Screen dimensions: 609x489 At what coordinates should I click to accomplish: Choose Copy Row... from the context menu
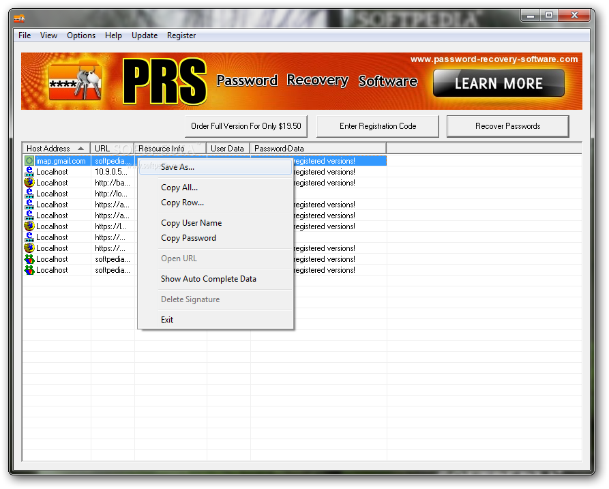[x=216, y=203]
